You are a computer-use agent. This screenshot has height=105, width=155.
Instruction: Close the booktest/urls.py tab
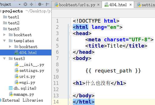[98, 5]
